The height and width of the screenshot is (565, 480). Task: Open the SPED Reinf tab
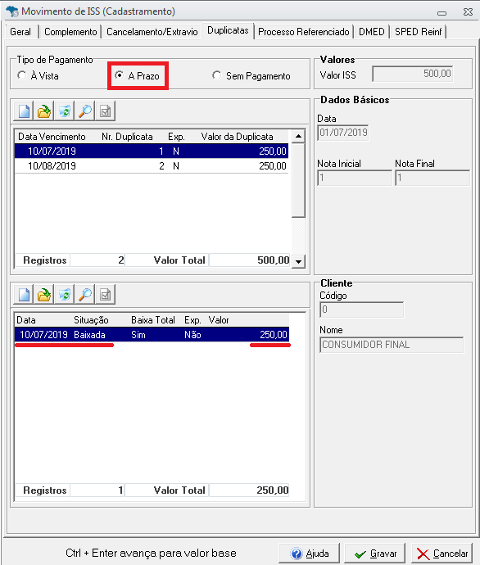click(419, 32)
